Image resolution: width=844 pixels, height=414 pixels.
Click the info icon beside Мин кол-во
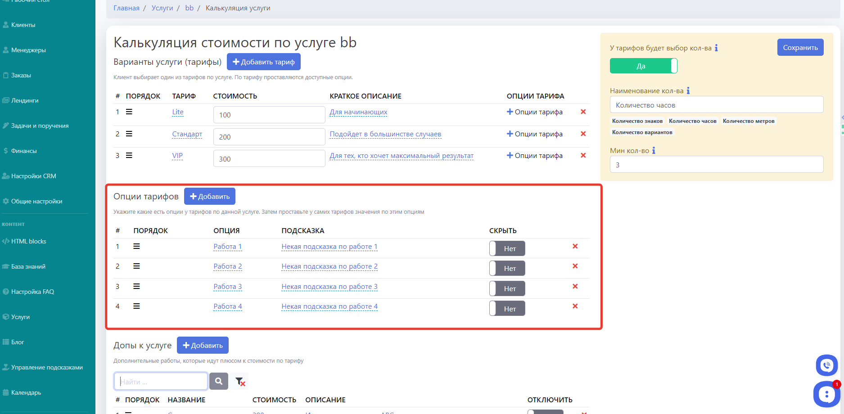click(654, 151)
